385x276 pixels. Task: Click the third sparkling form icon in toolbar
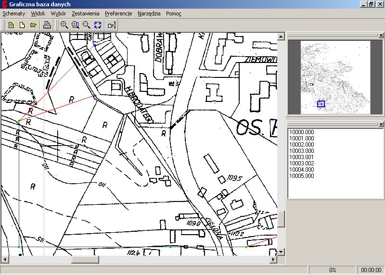coord(33,25)
